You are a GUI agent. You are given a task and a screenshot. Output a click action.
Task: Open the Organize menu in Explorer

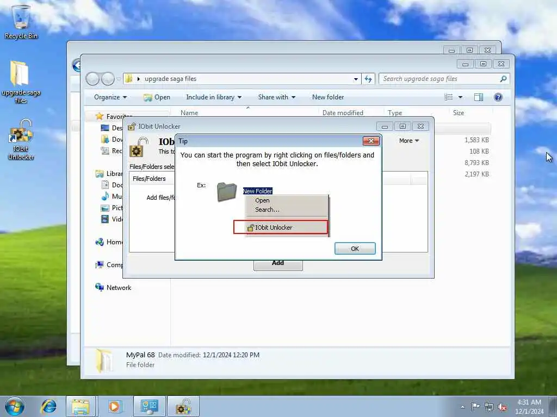pos(110,97)
